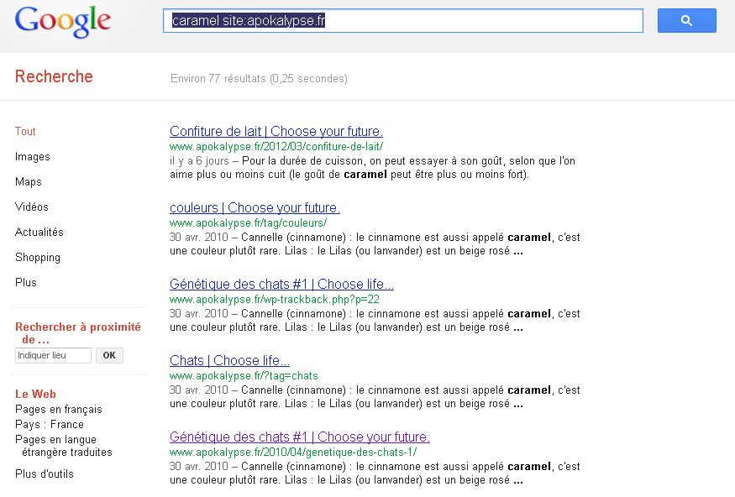Image resolution: width=735 pixels, height=497 pixels.
Task: Open visited Génétique des chats #1 | Choose your future link
Action: click(300, 437)
